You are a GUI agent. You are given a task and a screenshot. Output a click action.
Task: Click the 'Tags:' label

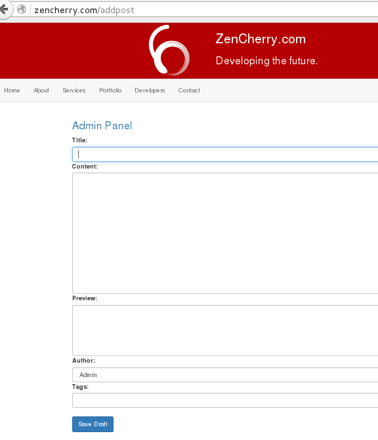[80, 387]
